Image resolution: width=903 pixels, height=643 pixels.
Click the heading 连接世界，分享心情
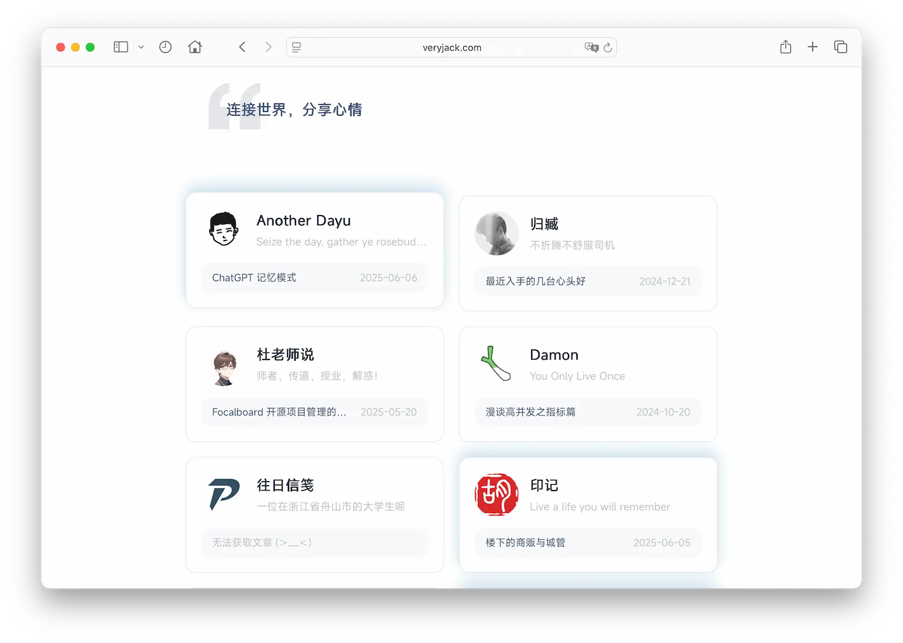point(294,110)
